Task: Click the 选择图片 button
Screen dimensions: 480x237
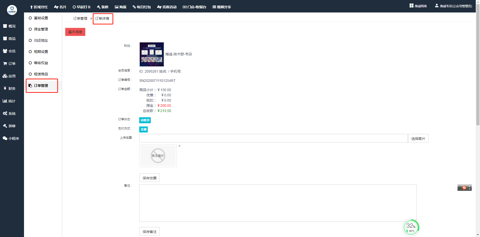Action: click(x=418, y=138)
